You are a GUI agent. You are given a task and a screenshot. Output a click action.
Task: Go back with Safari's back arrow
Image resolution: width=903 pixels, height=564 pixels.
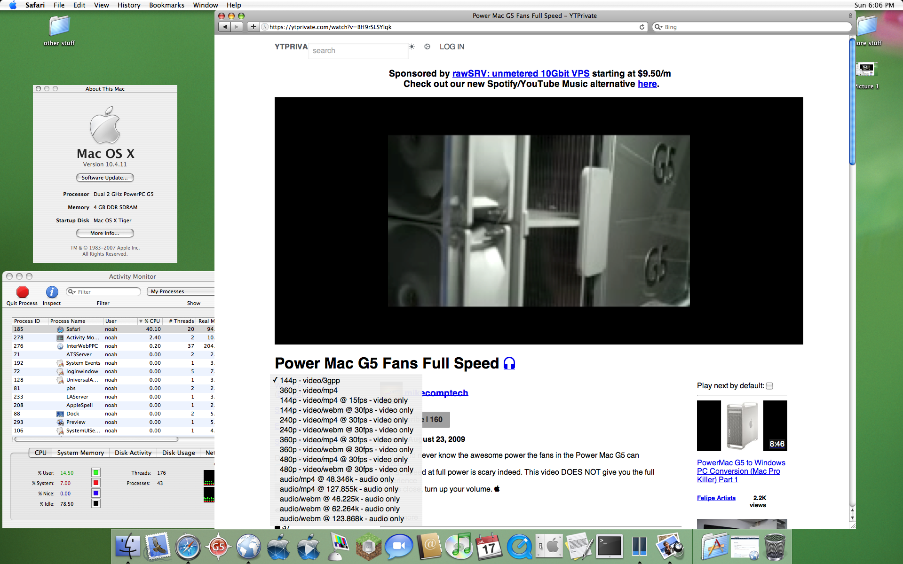pyautogui.click(x=225, y=27)
